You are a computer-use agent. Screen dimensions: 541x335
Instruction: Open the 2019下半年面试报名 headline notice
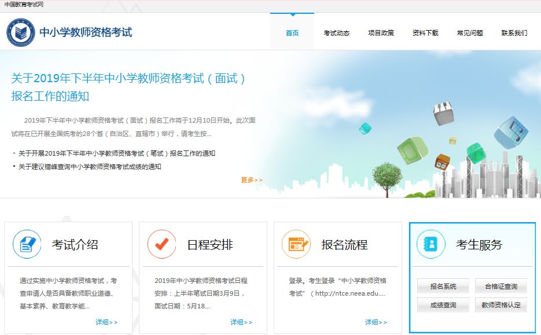(128, 87)
